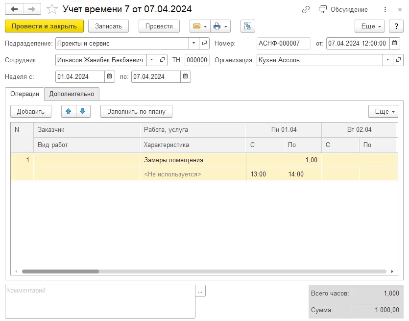Click into the Комментарий text field

point(100,301)
